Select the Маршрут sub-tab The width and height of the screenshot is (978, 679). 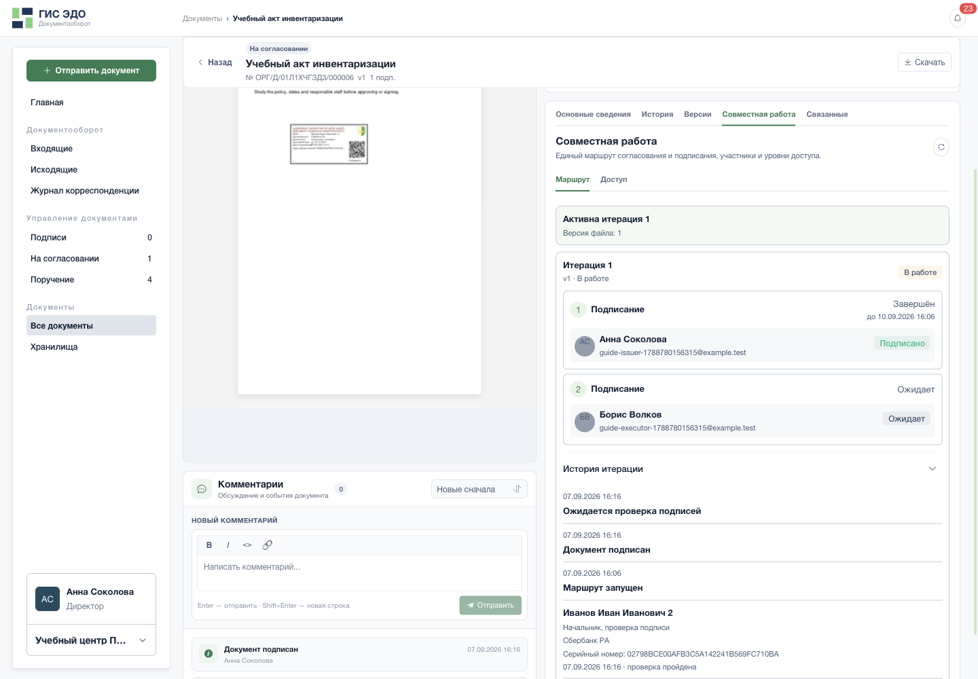point(573,179)
